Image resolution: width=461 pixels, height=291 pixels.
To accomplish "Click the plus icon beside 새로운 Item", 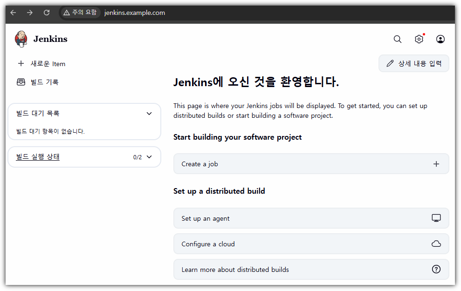I will tap(21, 63).
